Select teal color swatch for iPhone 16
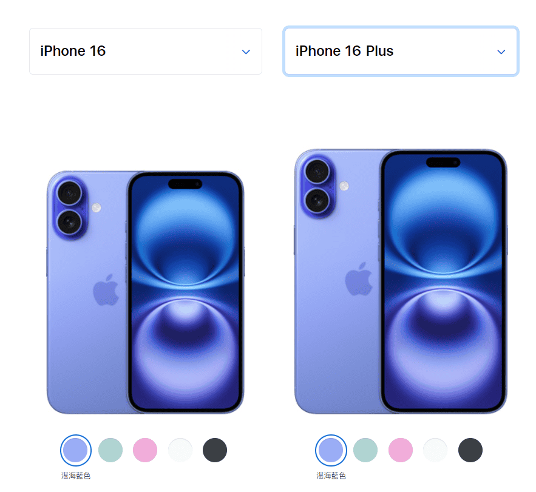Image resolution: width=536 pixels, height=492 pixels. 110,450
